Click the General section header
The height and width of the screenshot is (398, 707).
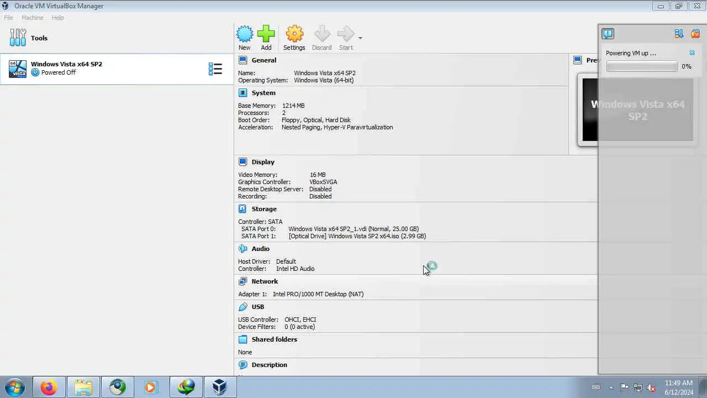[264, 60]
